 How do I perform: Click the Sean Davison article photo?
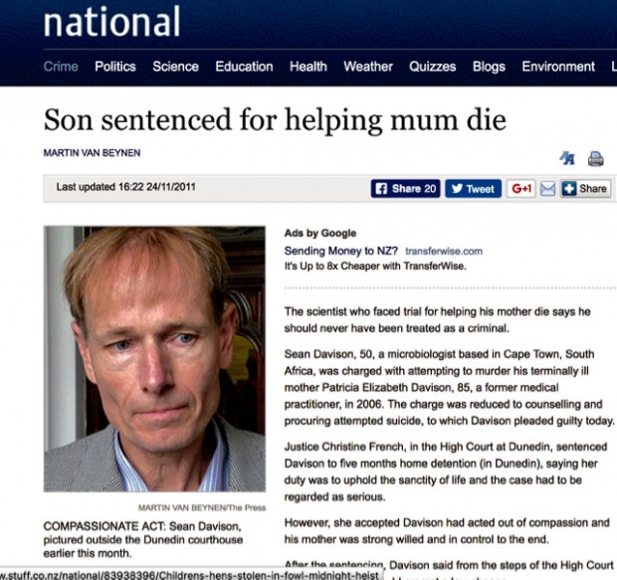click(x=154, y=358)
